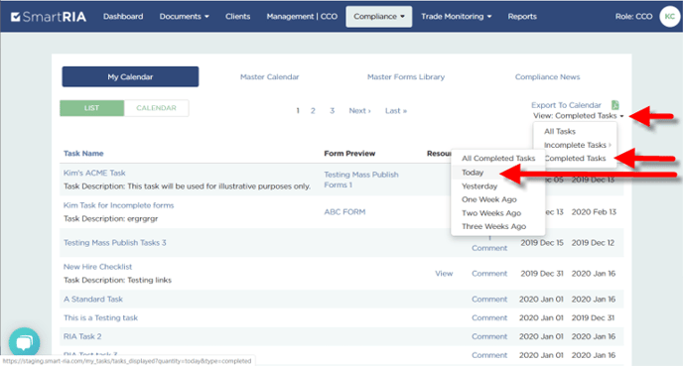The image size is (683, 366).
Task: Choose Completed Tasks in view menu
Action: click(x=576, y=159)
